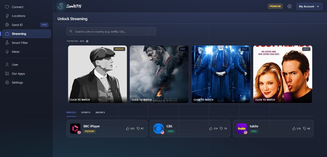Click the site or country search field

111,31
